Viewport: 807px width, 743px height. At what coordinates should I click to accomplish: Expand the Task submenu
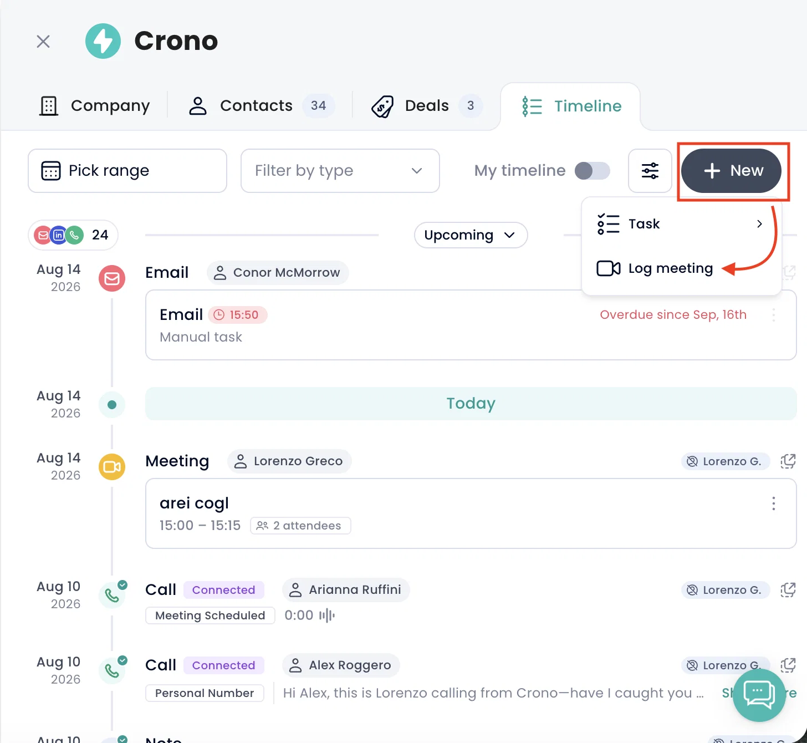(x=681, y=224)
